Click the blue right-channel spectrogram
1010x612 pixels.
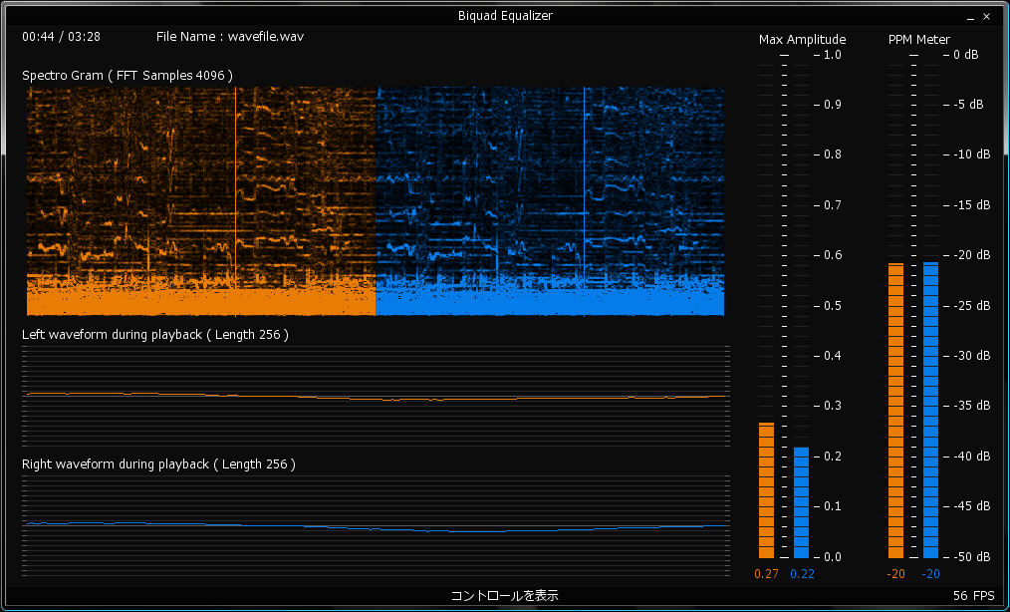(550, 201)
